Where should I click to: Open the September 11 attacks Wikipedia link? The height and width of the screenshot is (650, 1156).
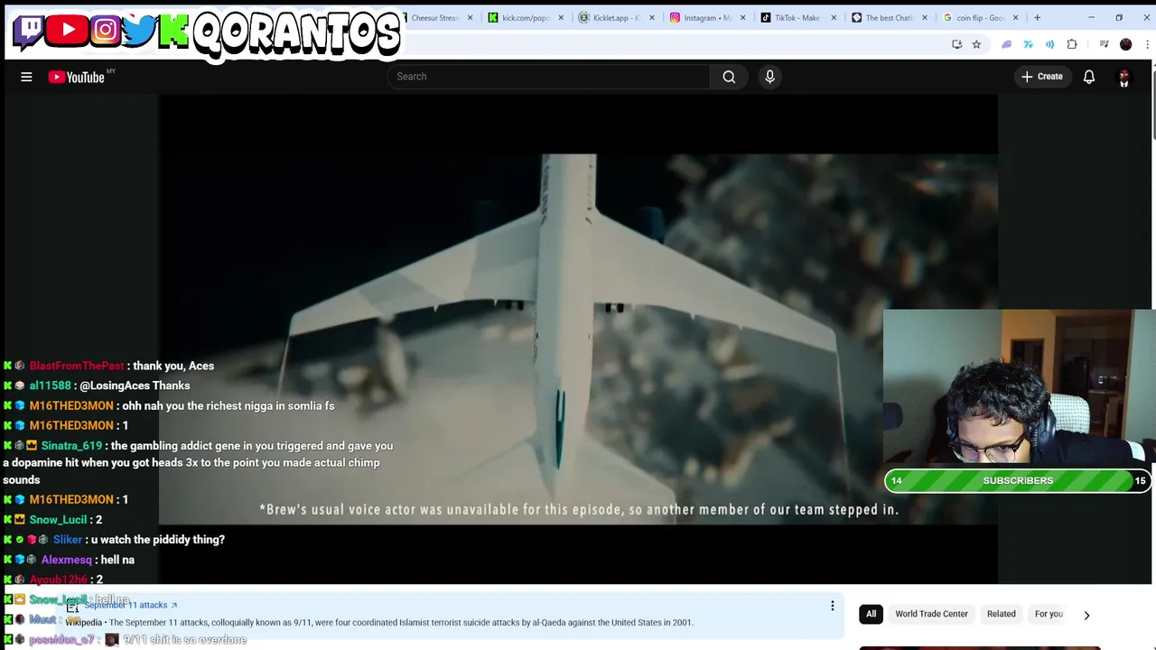131,605
